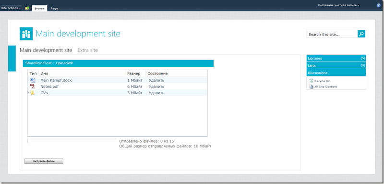Open the help question mark icon
The width and height of the screenshot is (384, 184).
pos(379,5)
